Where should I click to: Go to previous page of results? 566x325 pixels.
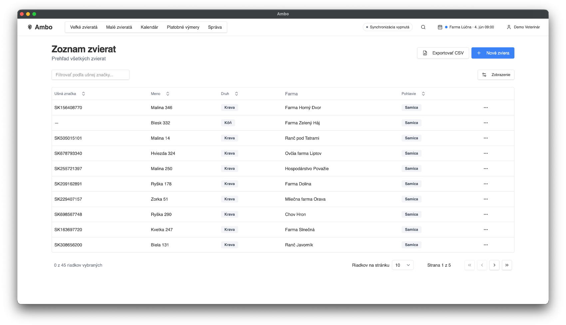tap(482, 265)
